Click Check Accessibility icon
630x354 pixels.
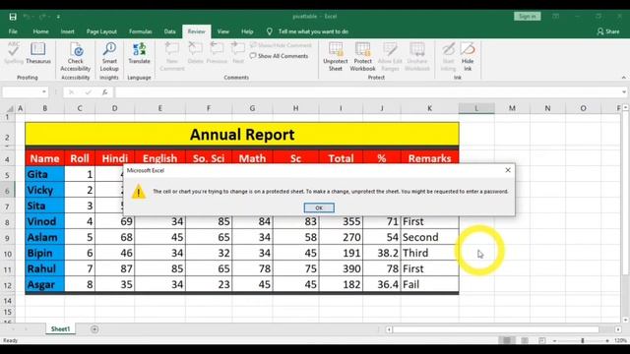click(x=76, y=57)
